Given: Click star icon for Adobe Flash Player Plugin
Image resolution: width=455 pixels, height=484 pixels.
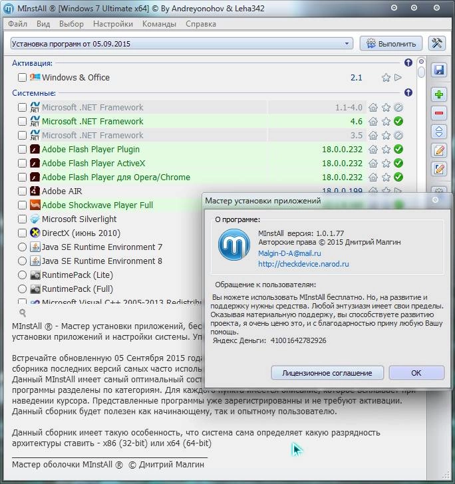Looking at the screenshot, I should [386, 150].
